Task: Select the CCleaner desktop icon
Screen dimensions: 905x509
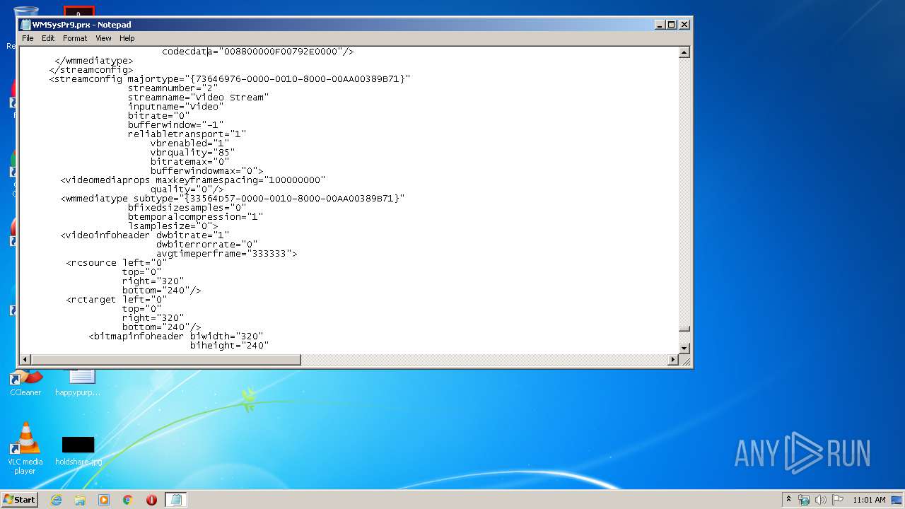Action: point(25,382)
